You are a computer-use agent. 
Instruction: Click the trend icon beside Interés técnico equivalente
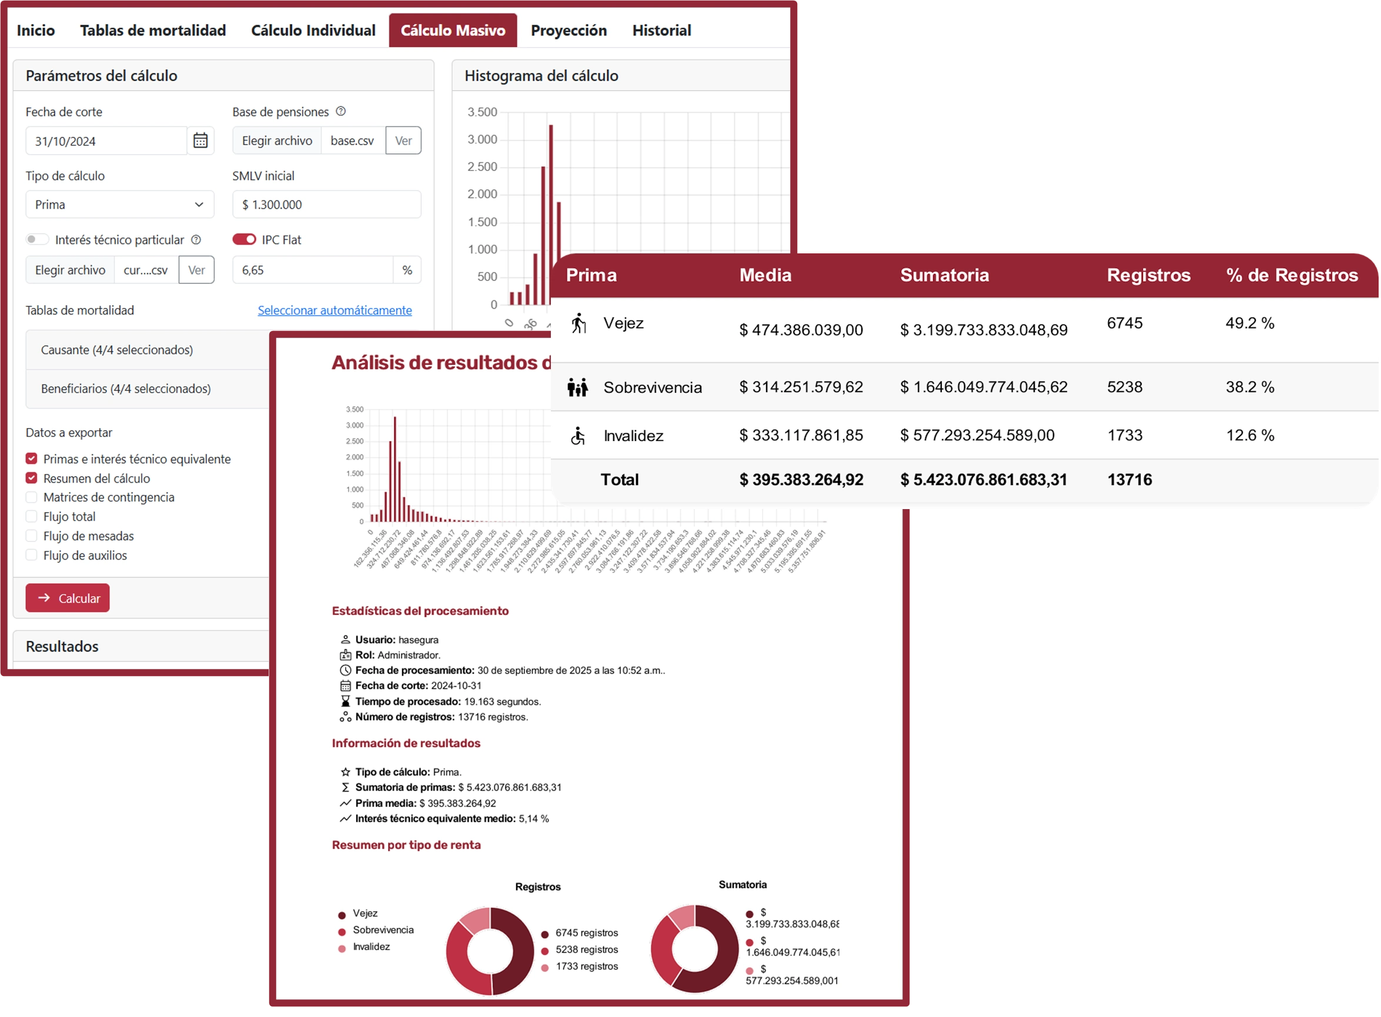tap(346, 819)
